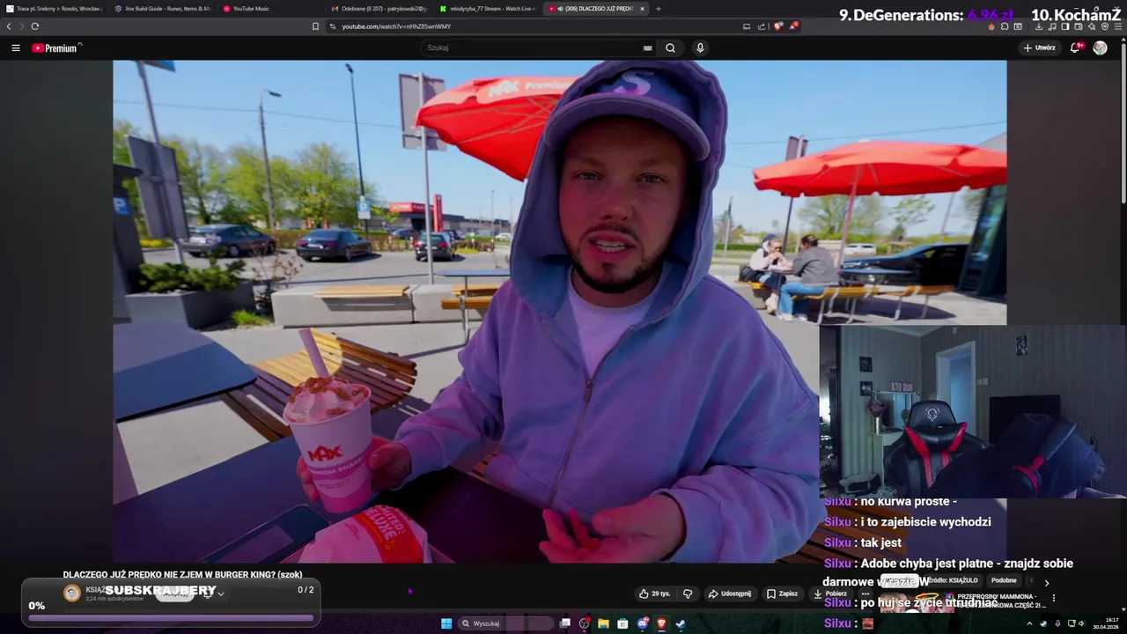This screenshot has height=634, width=1127.
Task: Open the YouTube hamburger guide menu
Action: point(16,48)
